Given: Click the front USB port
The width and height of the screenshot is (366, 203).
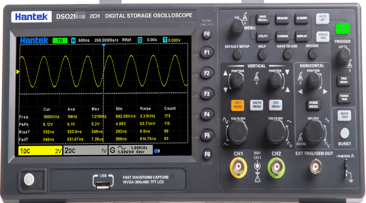Looking at the screenshot, I should (103, 185).
